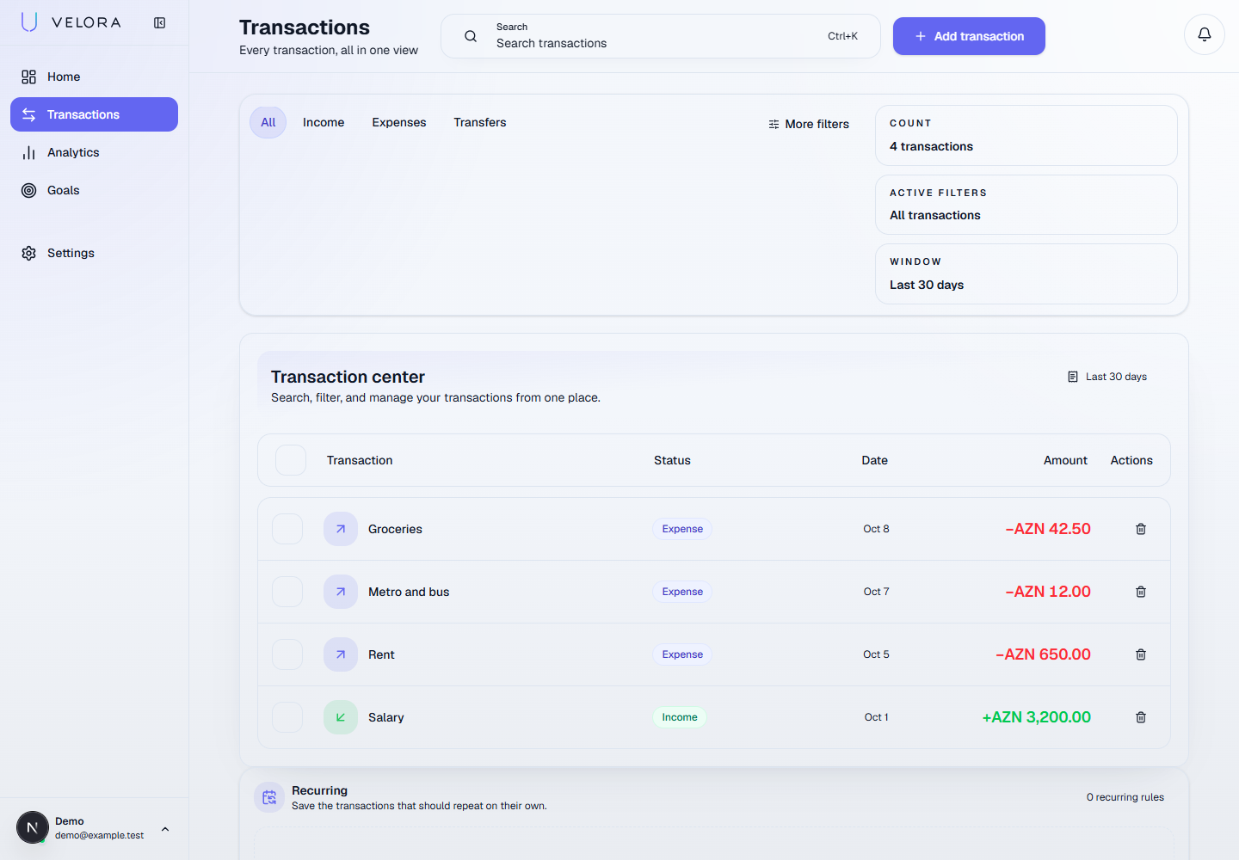This screenshot has width=1239, height=860.
Task: Select the Transfers filter tab
Action: (x=480, y=122)
